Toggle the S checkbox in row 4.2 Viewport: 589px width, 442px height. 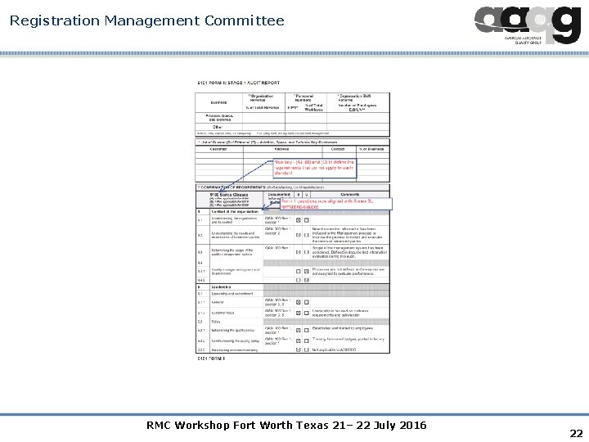pos(299,235)
